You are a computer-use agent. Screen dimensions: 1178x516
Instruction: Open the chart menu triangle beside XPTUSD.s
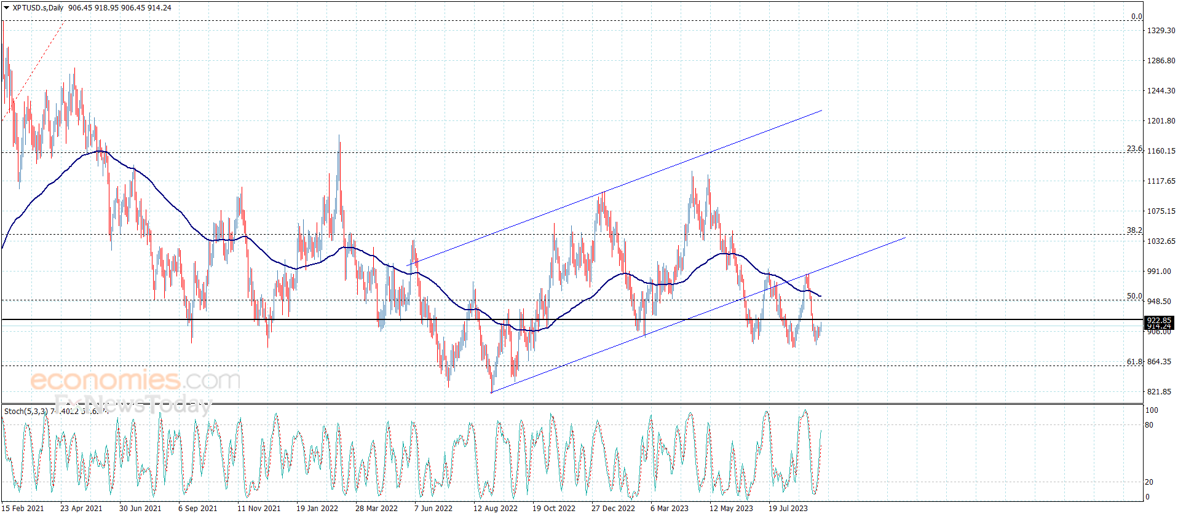(x=6, y=8)
